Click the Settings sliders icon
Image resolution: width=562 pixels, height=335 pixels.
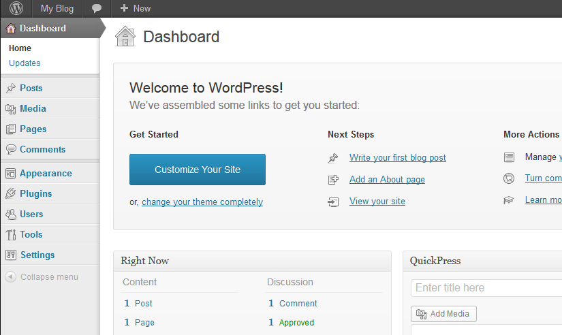[10, 255]
